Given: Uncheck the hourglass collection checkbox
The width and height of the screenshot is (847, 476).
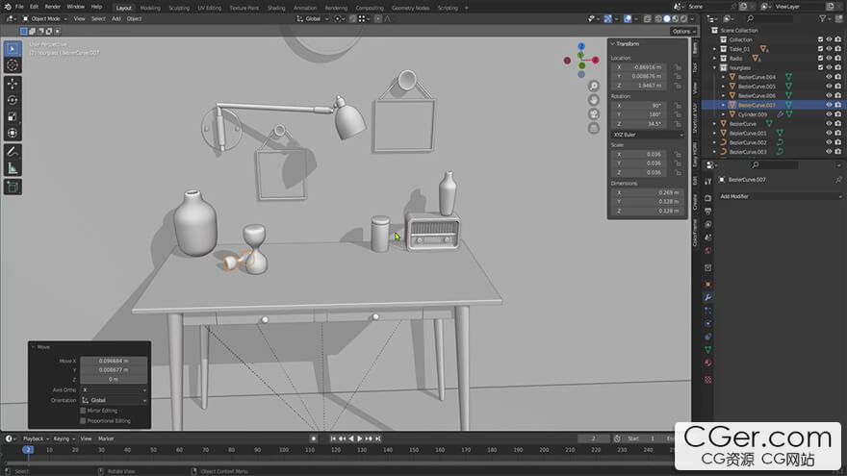Looking at the screenshot, I should pos(820,67).
